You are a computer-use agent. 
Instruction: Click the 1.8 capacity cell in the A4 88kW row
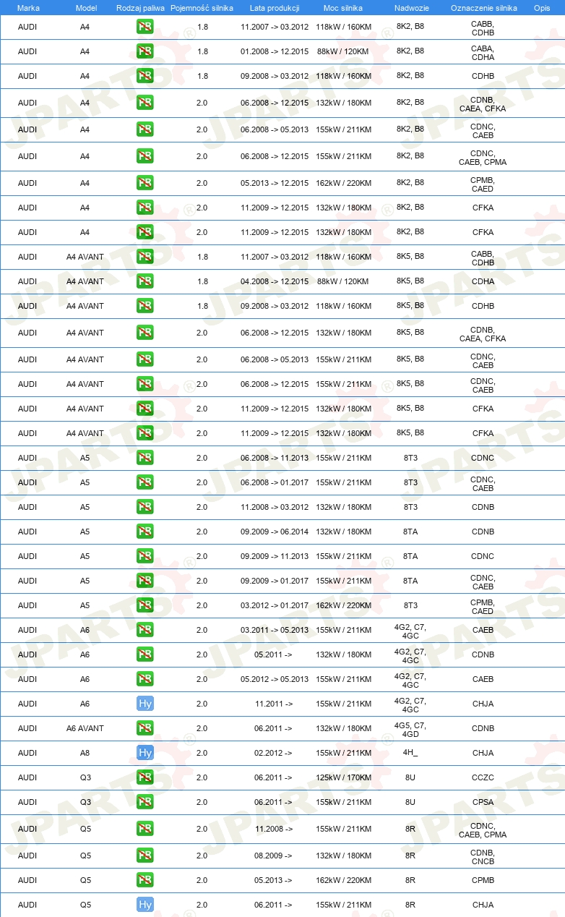tap(202, 51)
